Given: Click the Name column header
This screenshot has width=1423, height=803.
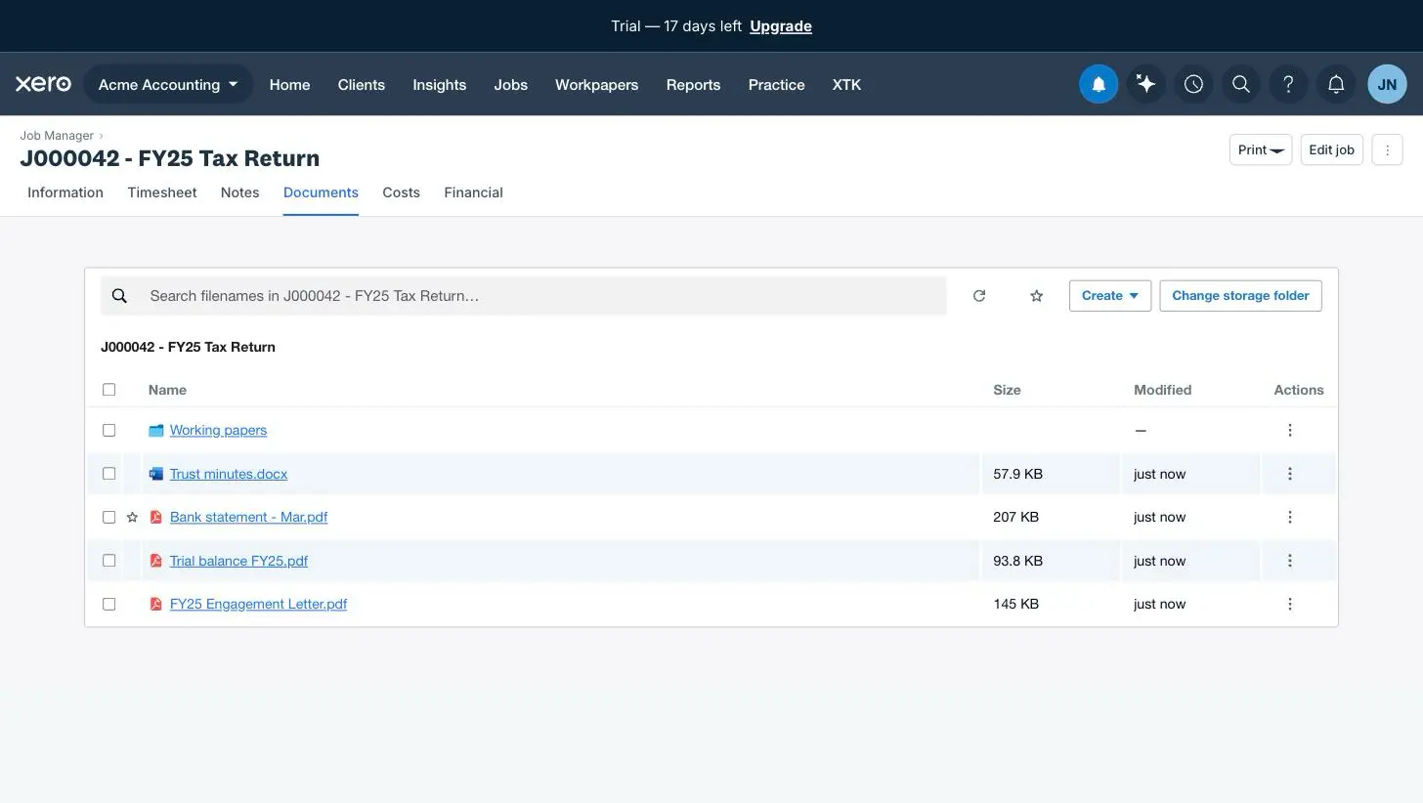Looking at the screenshot, I should click(167, 390).
